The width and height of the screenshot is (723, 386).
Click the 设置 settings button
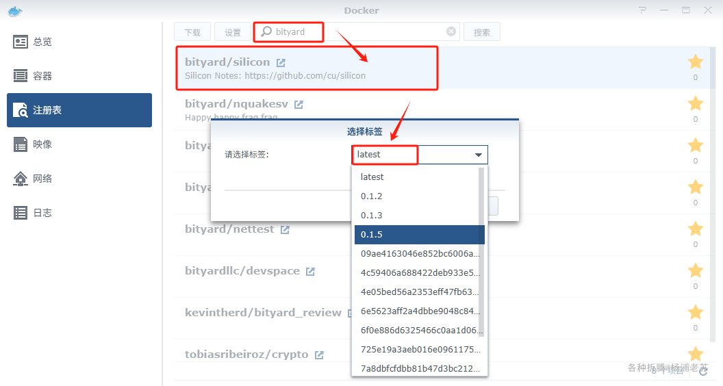click(x=232, y=31)
